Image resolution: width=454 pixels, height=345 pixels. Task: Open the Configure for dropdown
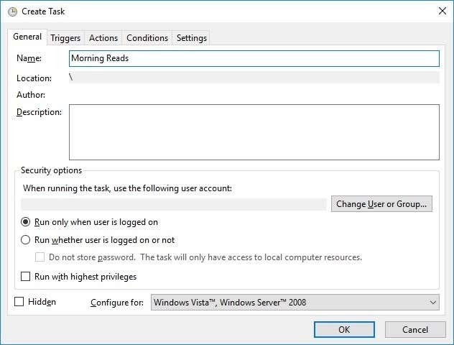[295, 303]
